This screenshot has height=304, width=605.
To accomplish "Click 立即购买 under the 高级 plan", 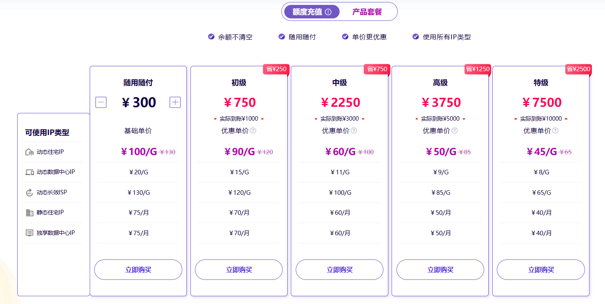I will (440, 270).
